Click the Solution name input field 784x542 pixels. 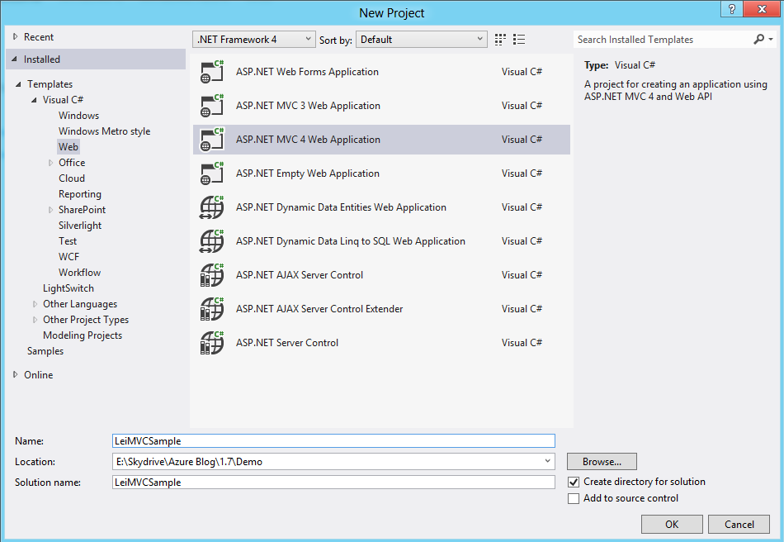coord(333,483)
